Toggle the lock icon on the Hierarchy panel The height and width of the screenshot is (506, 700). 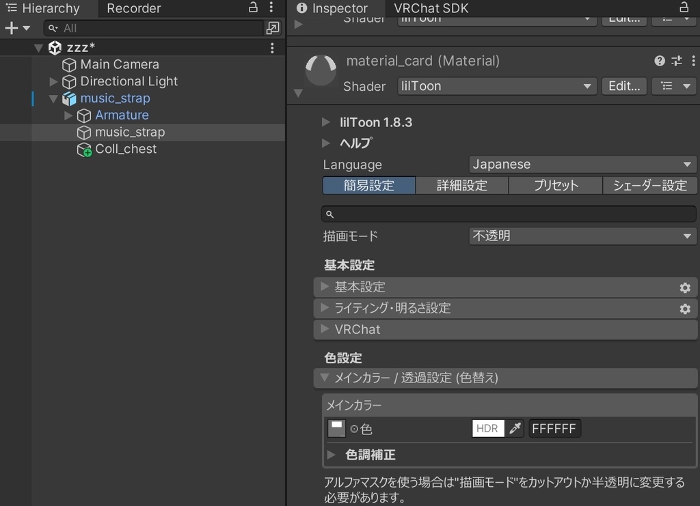252,8
